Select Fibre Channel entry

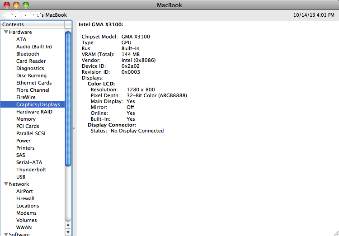pos(33,90)
